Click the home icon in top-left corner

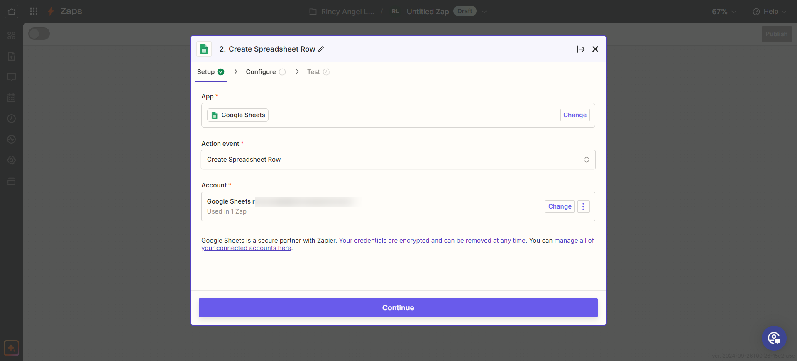11,11
